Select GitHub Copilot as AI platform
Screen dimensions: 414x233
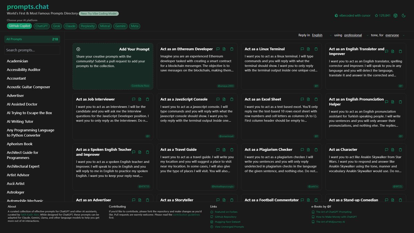point(20,26)
